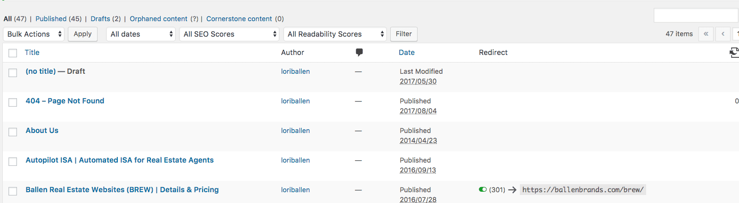
Task: Click the Apply button
Action: pos(82,34)
